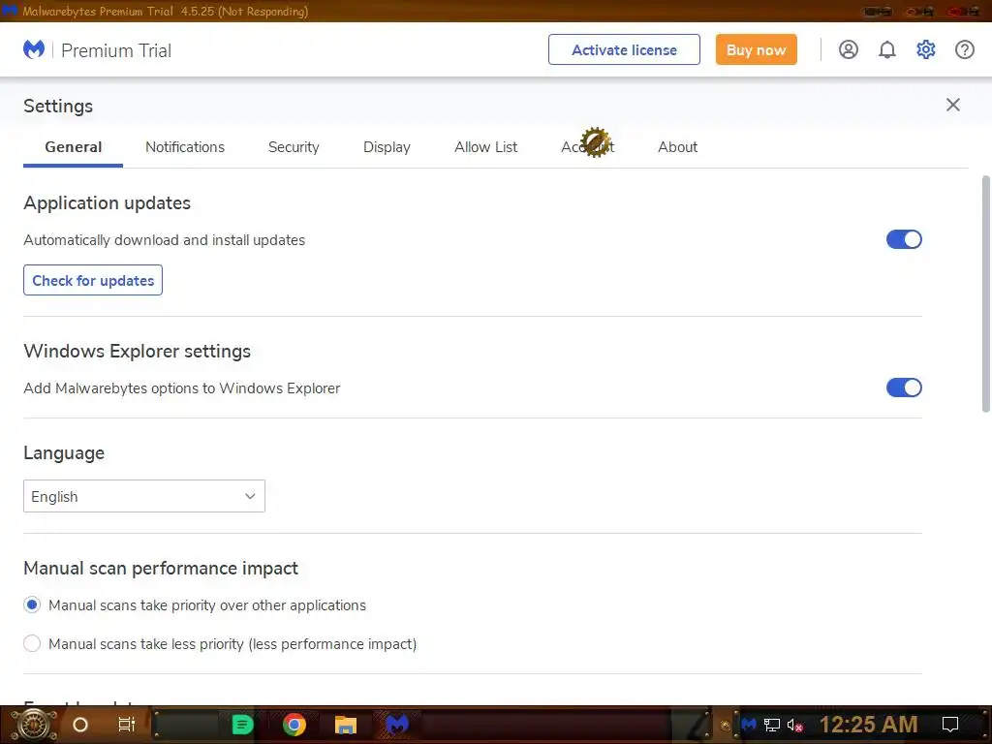The height and width of the screenshot is (744, 992).
Task: Switch to the General tab
Action: (x=74, y=147)
